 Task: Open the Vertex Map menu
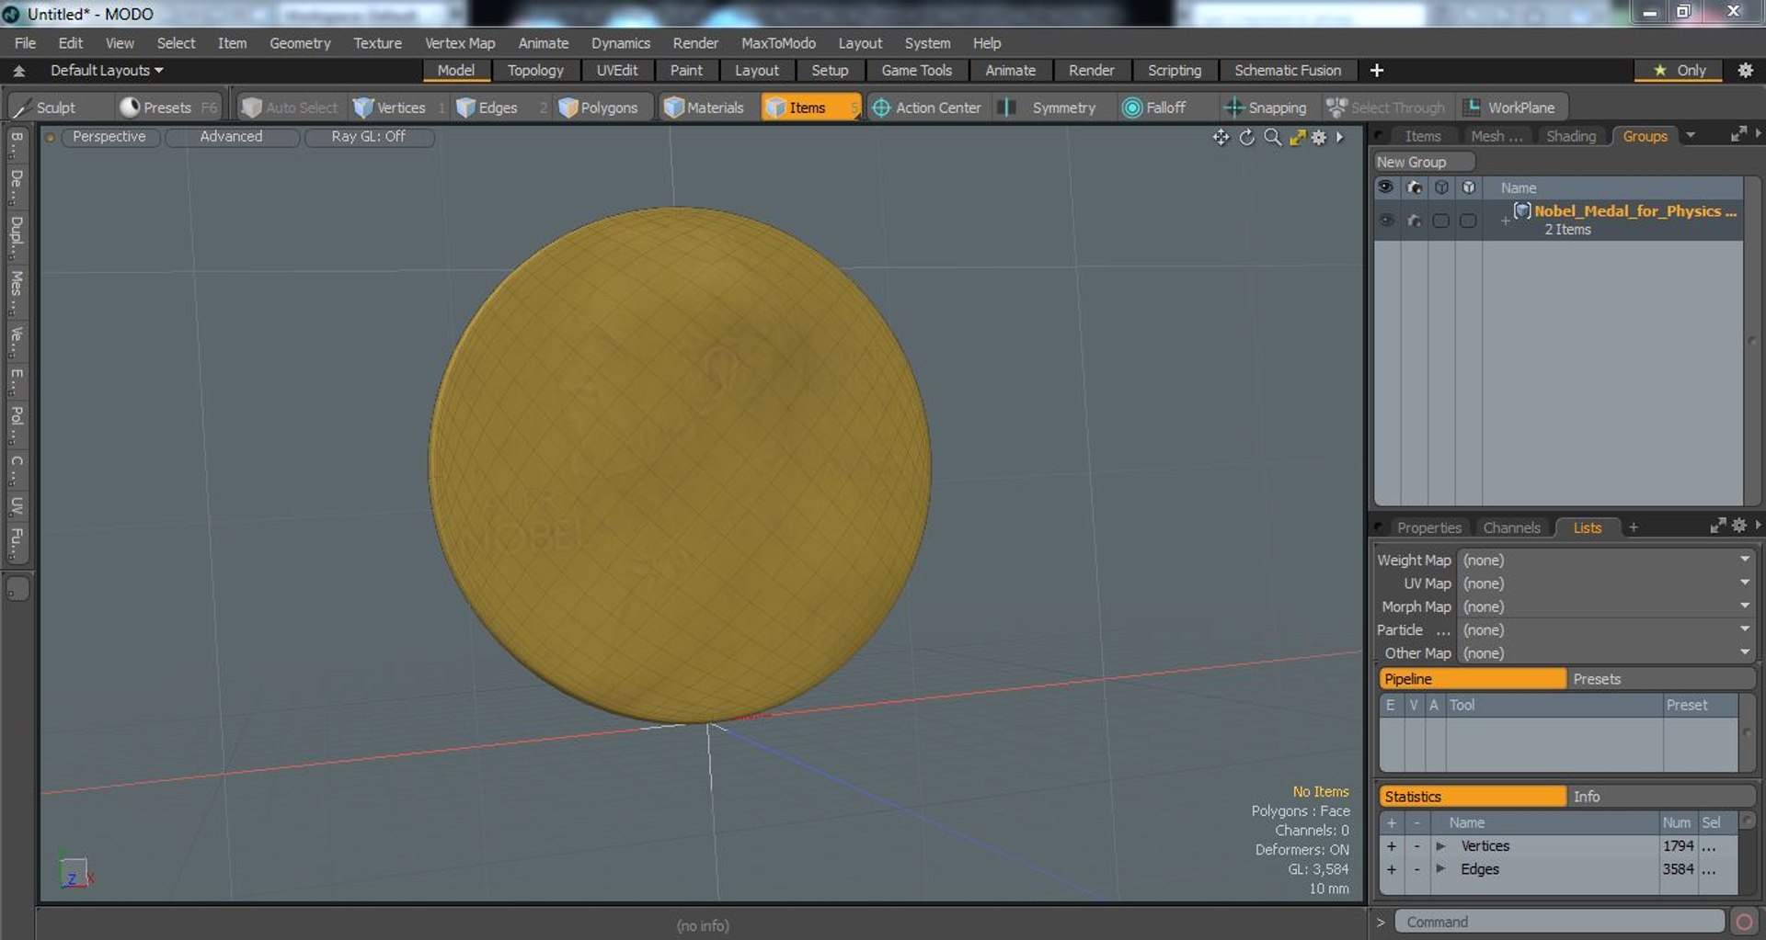click(460, 43)
